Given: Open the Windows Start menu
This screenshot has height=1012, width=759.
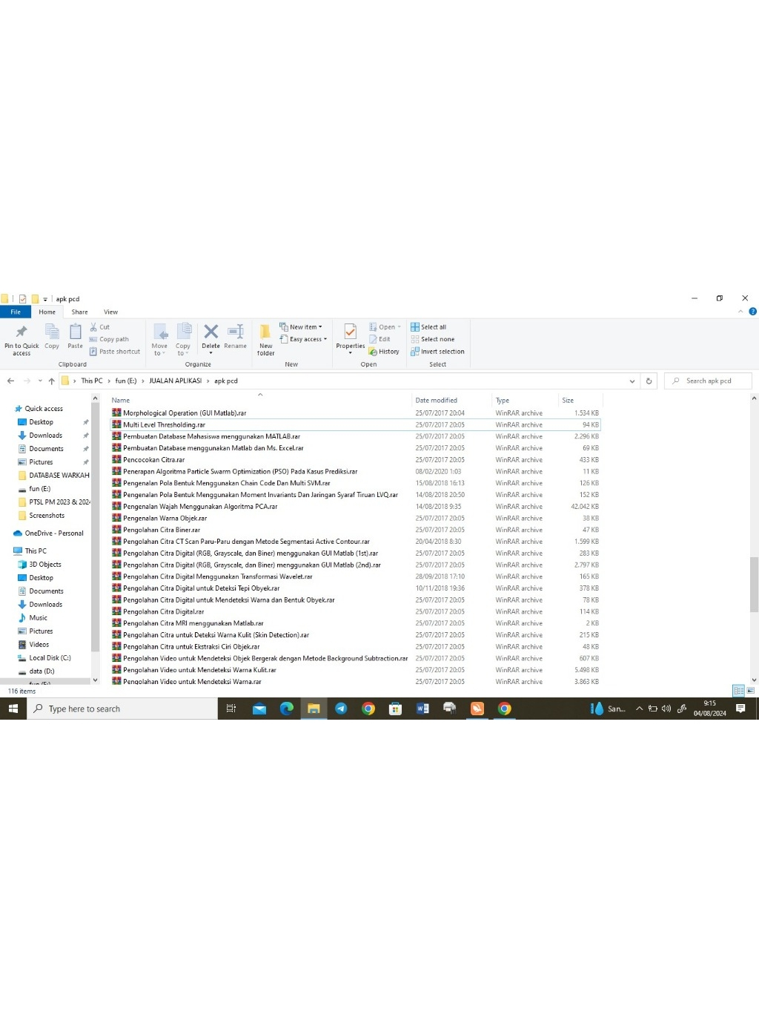Looking at the screenshot, I should point(13,709).
